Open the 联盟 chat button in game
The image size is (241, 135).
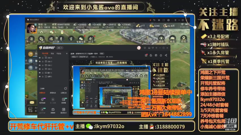click(x=30, y=109)
